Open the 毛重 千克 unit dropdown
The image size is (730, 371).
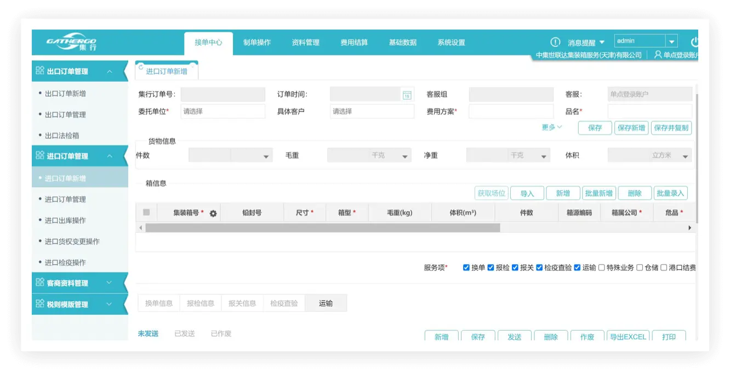tap(405, 156)
